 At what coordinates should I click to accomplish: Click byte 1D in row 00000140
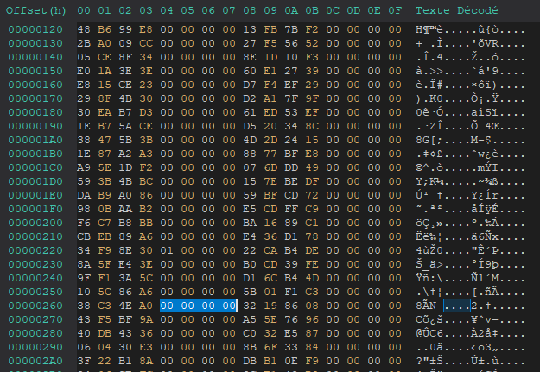coord(270,57)
